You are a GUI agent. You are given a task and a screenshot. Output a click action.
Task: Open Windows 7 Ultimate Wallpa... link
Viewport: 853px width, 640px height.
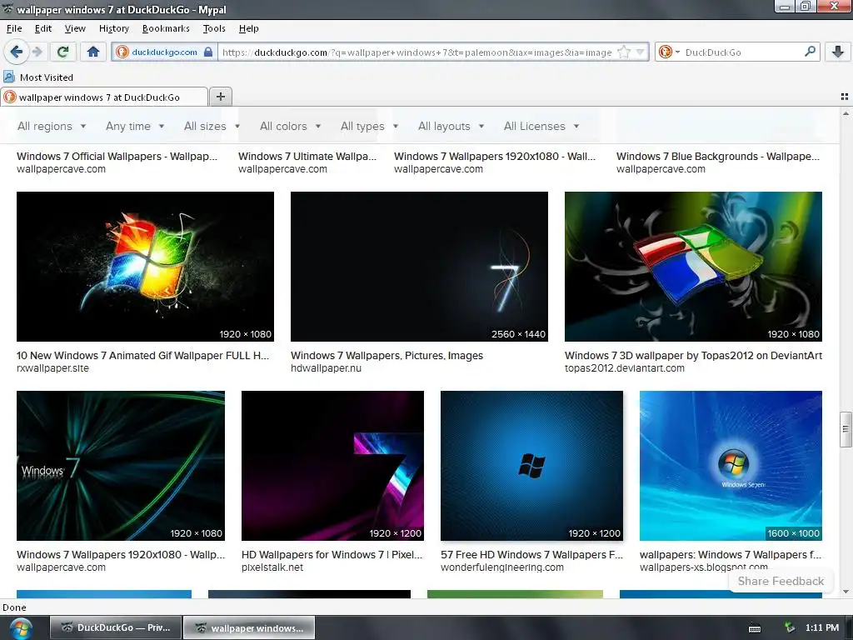coord(307,156)
